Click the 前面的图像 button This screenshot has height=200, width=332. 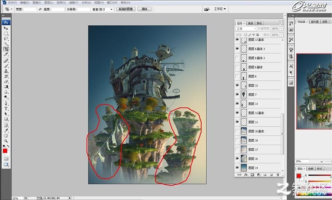(126, 9)
